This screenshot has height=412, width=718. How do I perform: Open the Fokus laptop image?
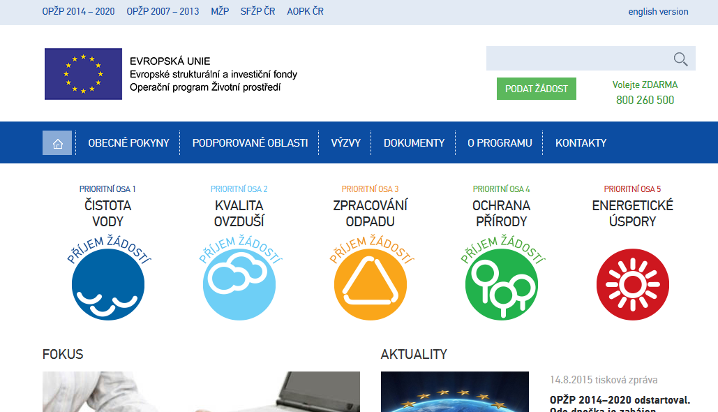[x=201, y=392]
